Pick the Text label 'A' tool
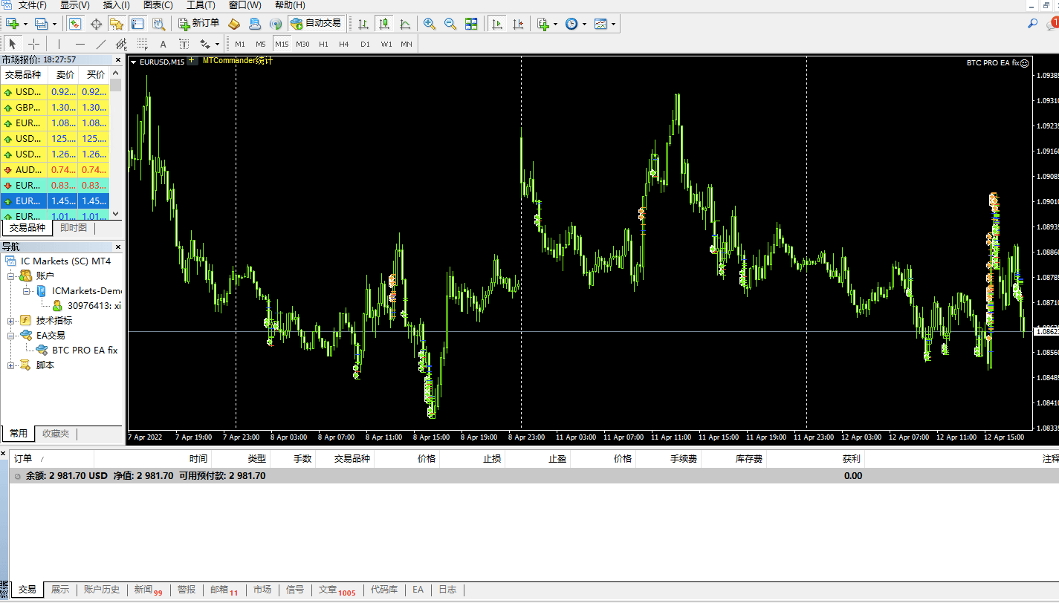This screenshot has width=1059, height=603. (x=163, y=44)
